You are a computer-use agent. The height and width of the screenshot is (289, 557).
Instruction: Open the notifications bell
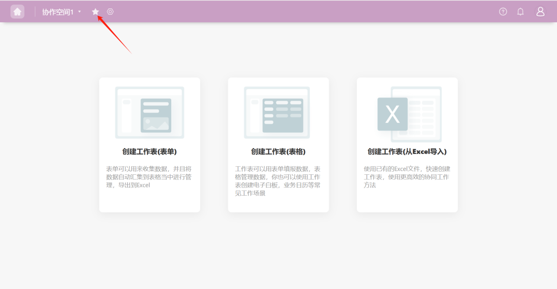coord(521,12)
